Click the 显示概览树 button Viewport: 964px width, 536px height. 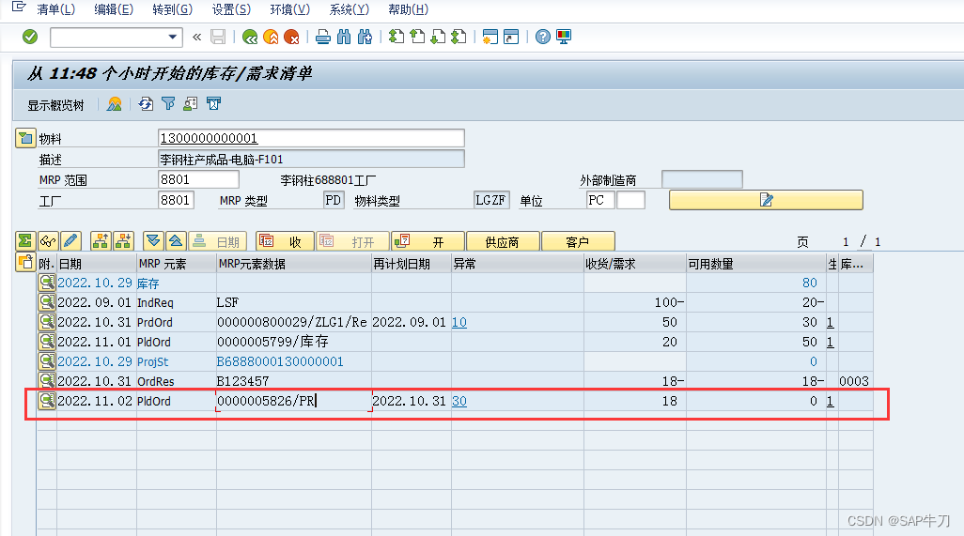click(55, 105)
